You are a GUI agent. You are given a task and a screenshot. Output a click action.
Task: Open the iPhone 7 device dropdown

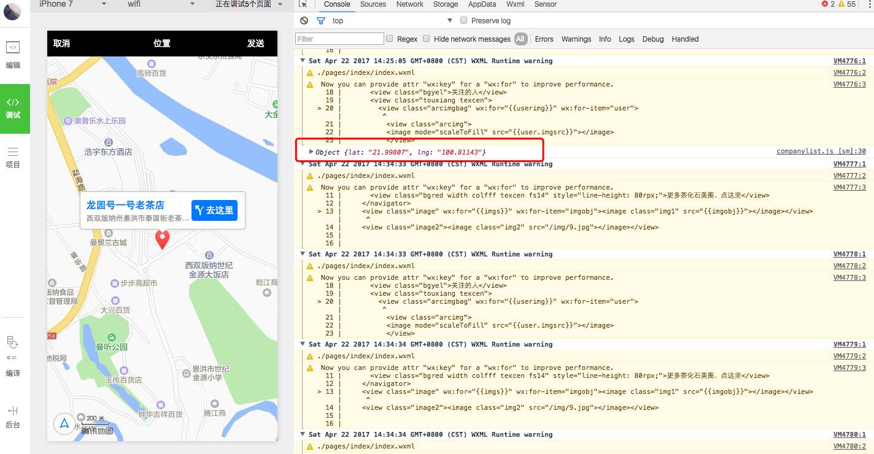(73, 4)
